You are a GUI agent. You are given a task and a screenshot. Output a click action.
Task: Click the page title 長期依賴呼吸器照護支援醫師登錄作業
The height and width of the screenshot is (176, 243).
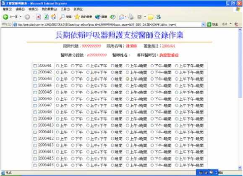coord(119,35)
